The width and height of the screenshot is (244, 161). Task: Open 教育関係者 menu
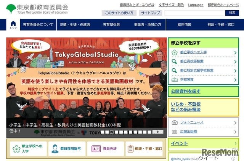point(111,24)
